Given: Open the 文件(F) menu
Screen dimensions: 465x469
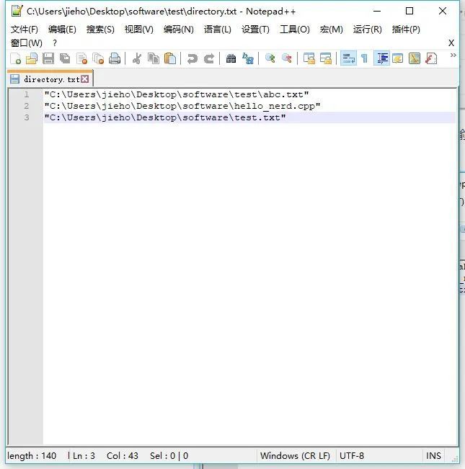Looking at the screenshot, I should click(x=25, y=30).
